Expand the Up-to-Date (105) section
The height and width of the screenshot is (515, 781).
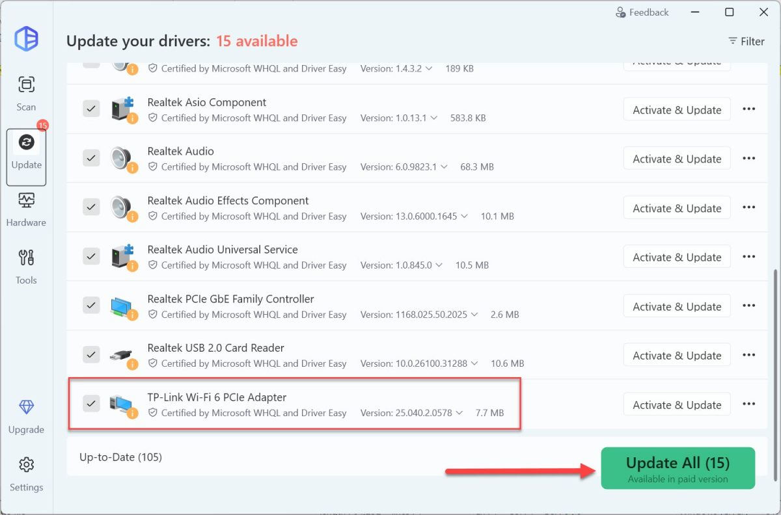tap(120, 457)
